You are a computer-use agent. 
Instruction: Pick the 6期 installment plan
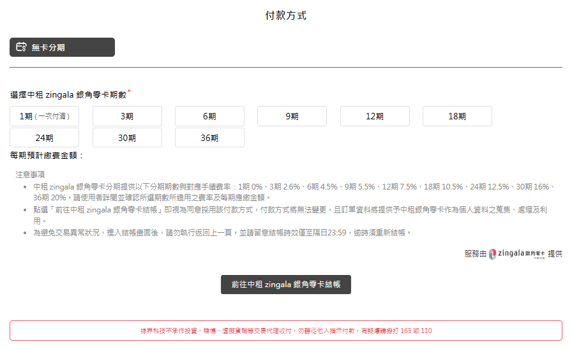209,116
